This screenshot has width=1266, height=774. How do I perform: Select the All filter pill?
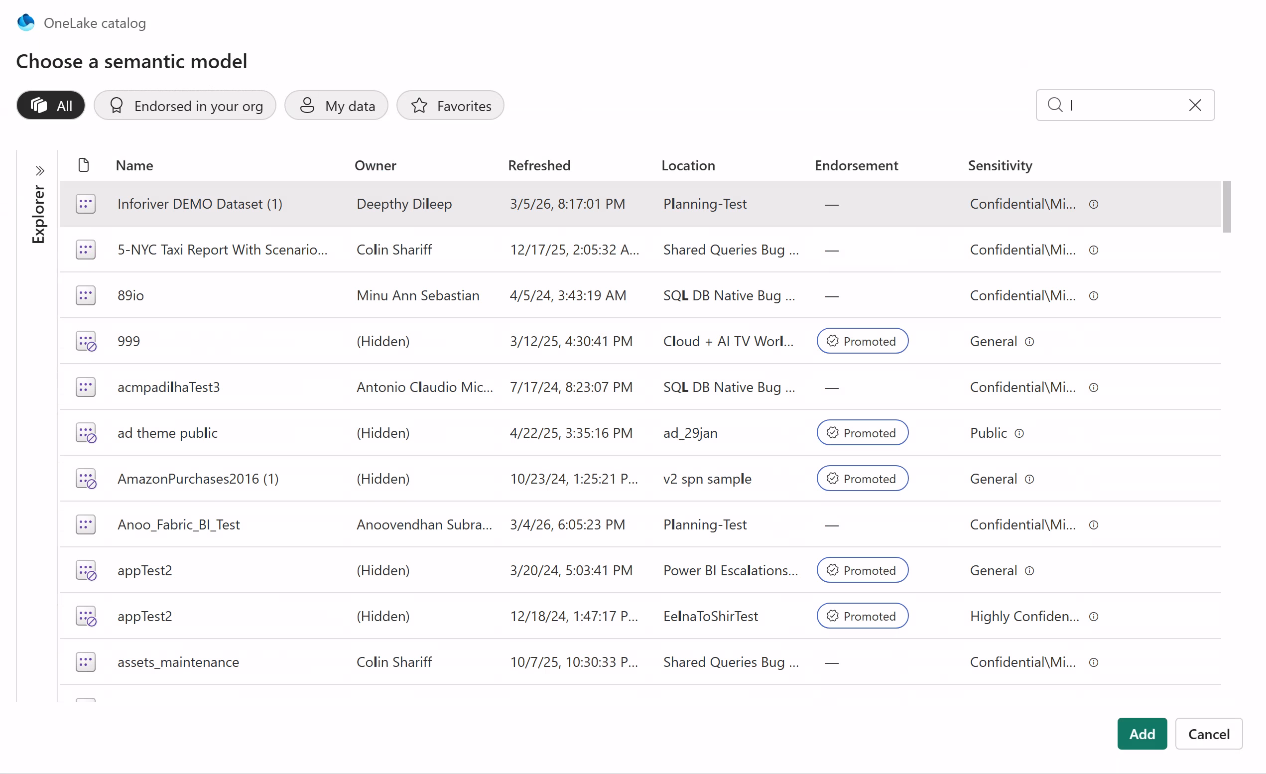(x=51, y=106)
